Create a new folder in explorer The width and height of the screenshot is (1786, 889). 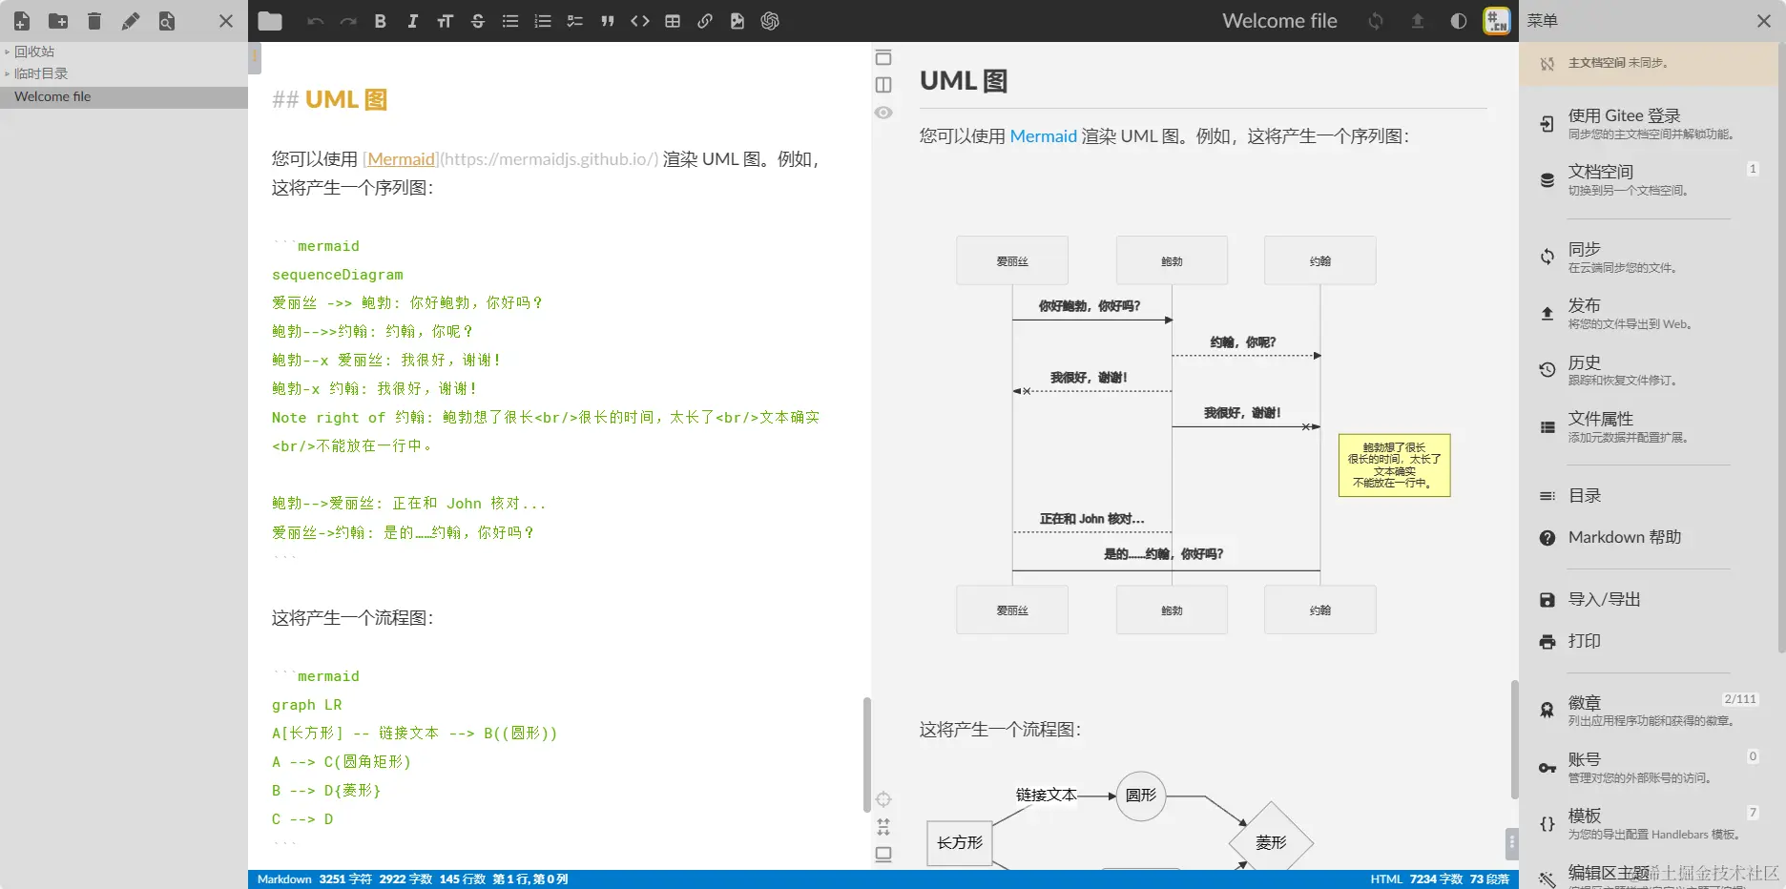tap(58, 21)
